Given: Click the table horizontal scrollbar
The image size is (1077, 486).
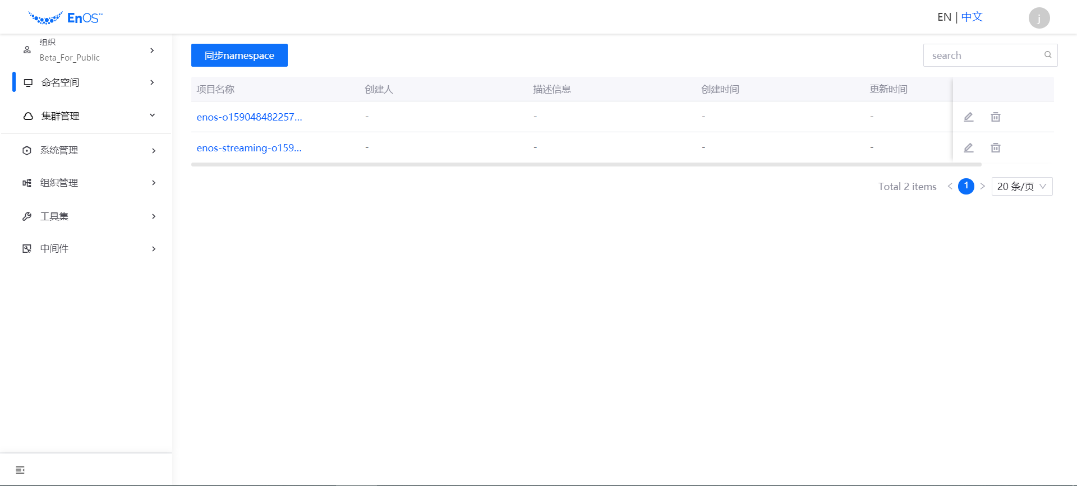Looking at the screenshot, I should 586,164.
